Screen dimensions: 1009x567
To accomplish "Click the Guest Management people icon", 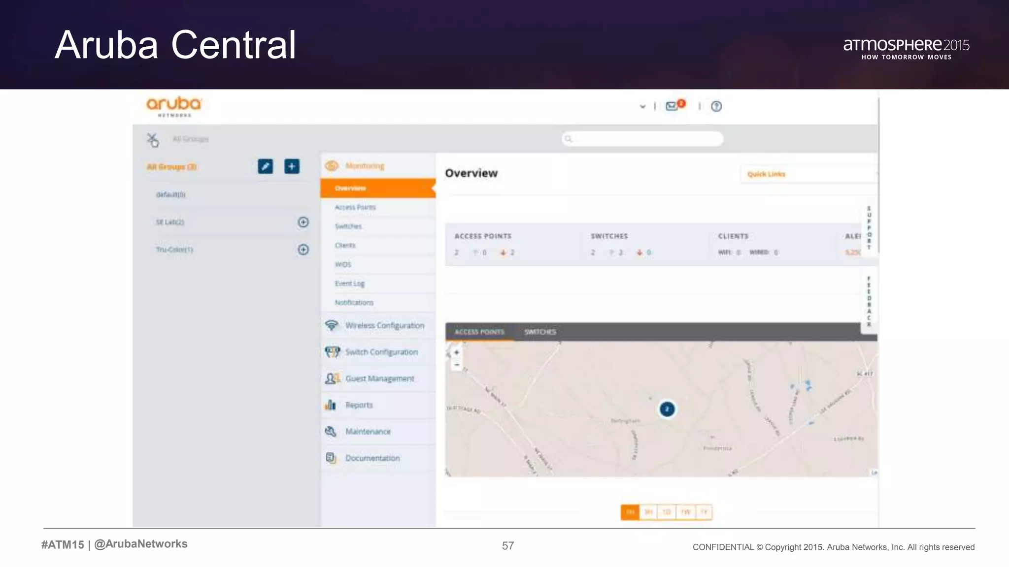I will pos(333,378).
